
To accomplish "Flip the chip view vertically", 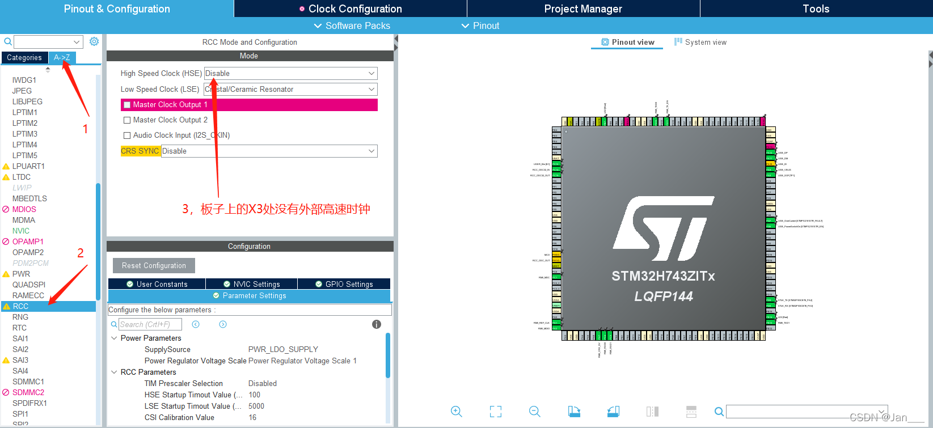I will 691,412.
